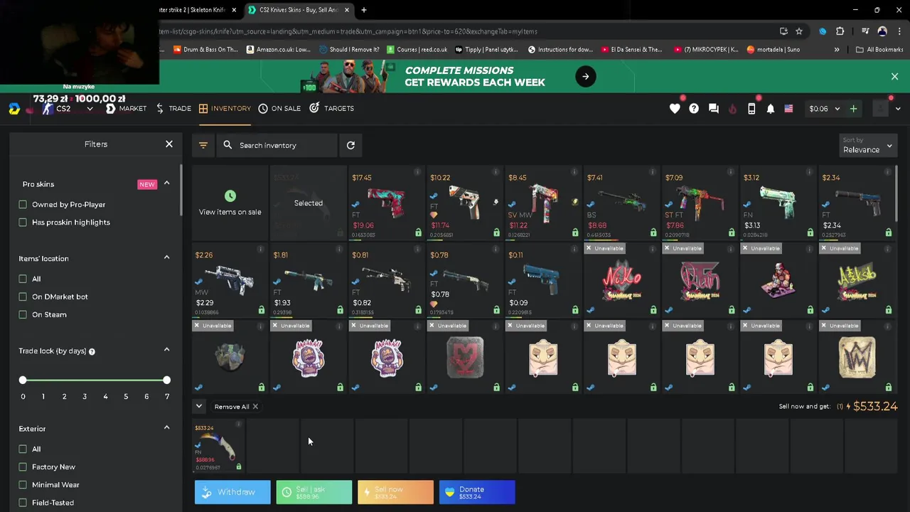The image size is (910, 512).
Task: Open DMarket home logo icon
Action: coord(14,109)
